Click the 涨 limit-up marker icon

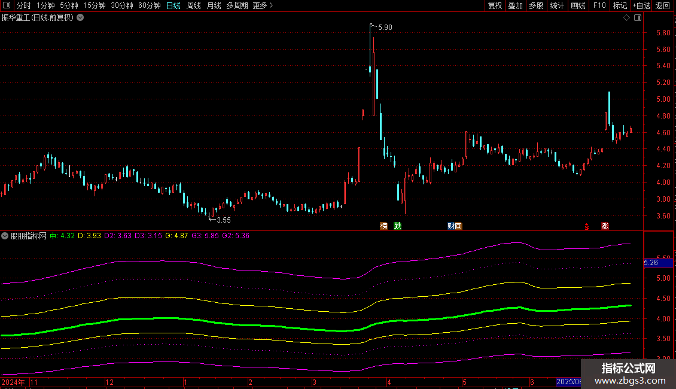pyautogui.click(x=605, y=226)
